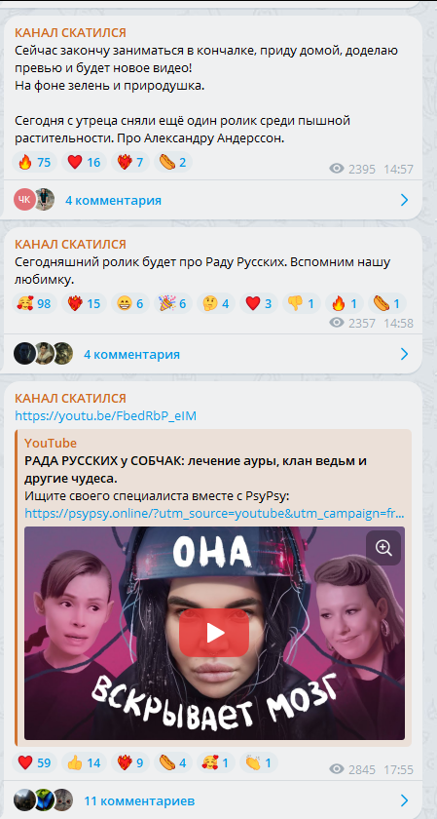The height and width of the screenshot is (819, 437).
Task: Click the fire reaction with 75 votes
Action: [x=34, y=163]
